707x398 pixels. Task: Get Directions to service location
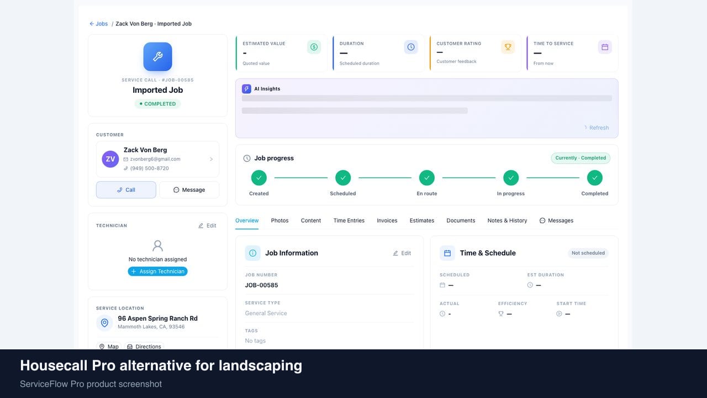click(x=144, y=347)
